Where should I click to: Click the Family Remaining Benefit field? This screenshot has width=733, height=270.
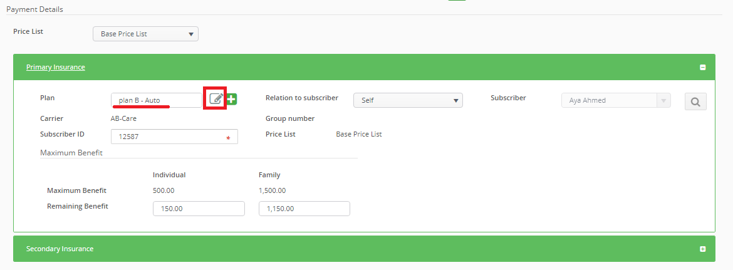coord(304,209)
